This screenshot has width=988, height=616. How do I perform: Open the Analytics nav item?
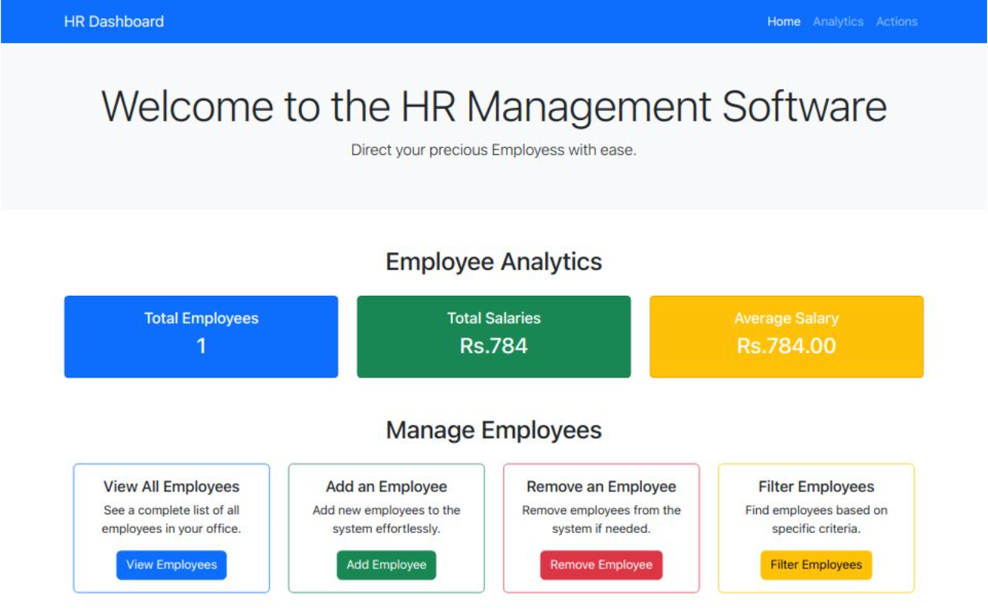click(838, 21)
